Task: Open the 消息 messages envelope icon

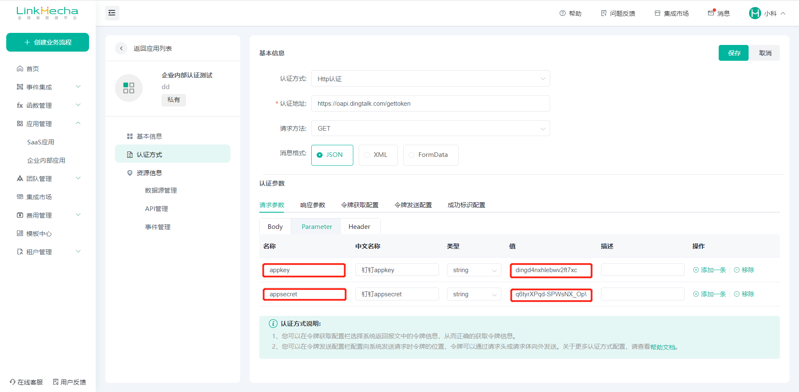Action: 711,13
